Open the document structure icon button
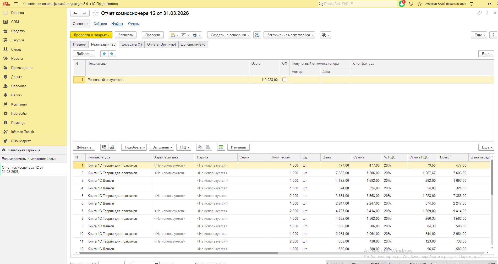The width and height of the screenshot is (498, 264). tap(257, 35)
